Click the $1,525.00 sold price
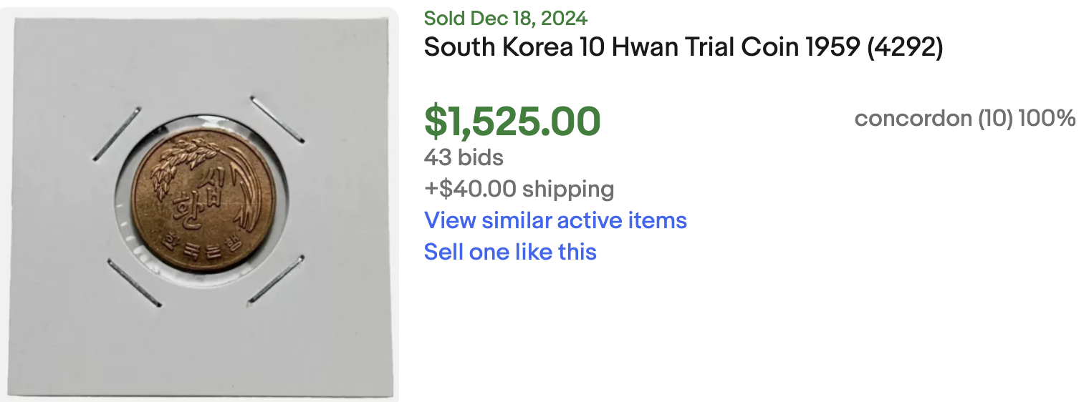This screenshot has width=1089, height=402. (x=512, y=121)
